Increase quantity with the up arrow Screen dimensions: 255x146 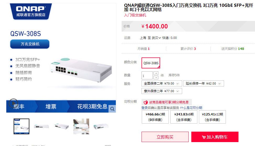pos(156,73)
